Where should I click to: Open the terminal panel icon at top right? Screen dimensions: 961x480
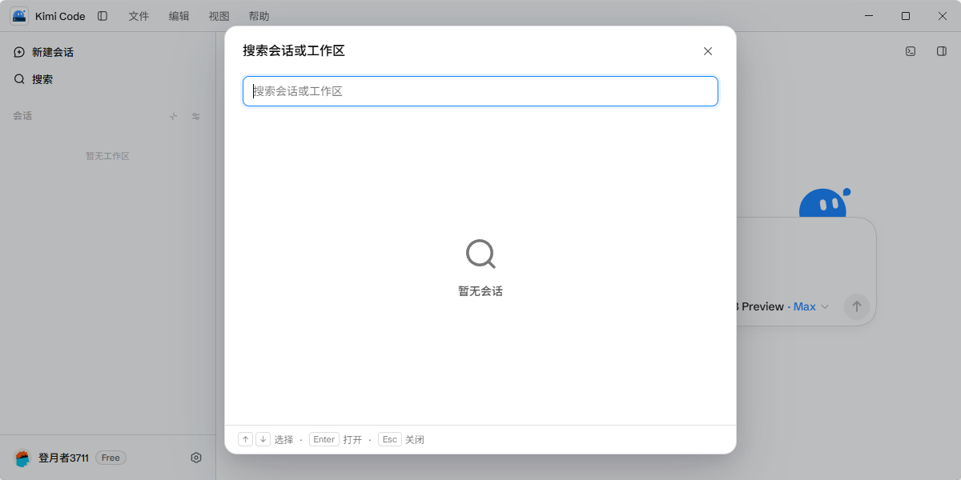911,51
